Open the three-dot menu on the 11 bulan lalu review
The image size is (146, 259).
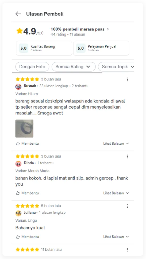click(x=127, y=250)
